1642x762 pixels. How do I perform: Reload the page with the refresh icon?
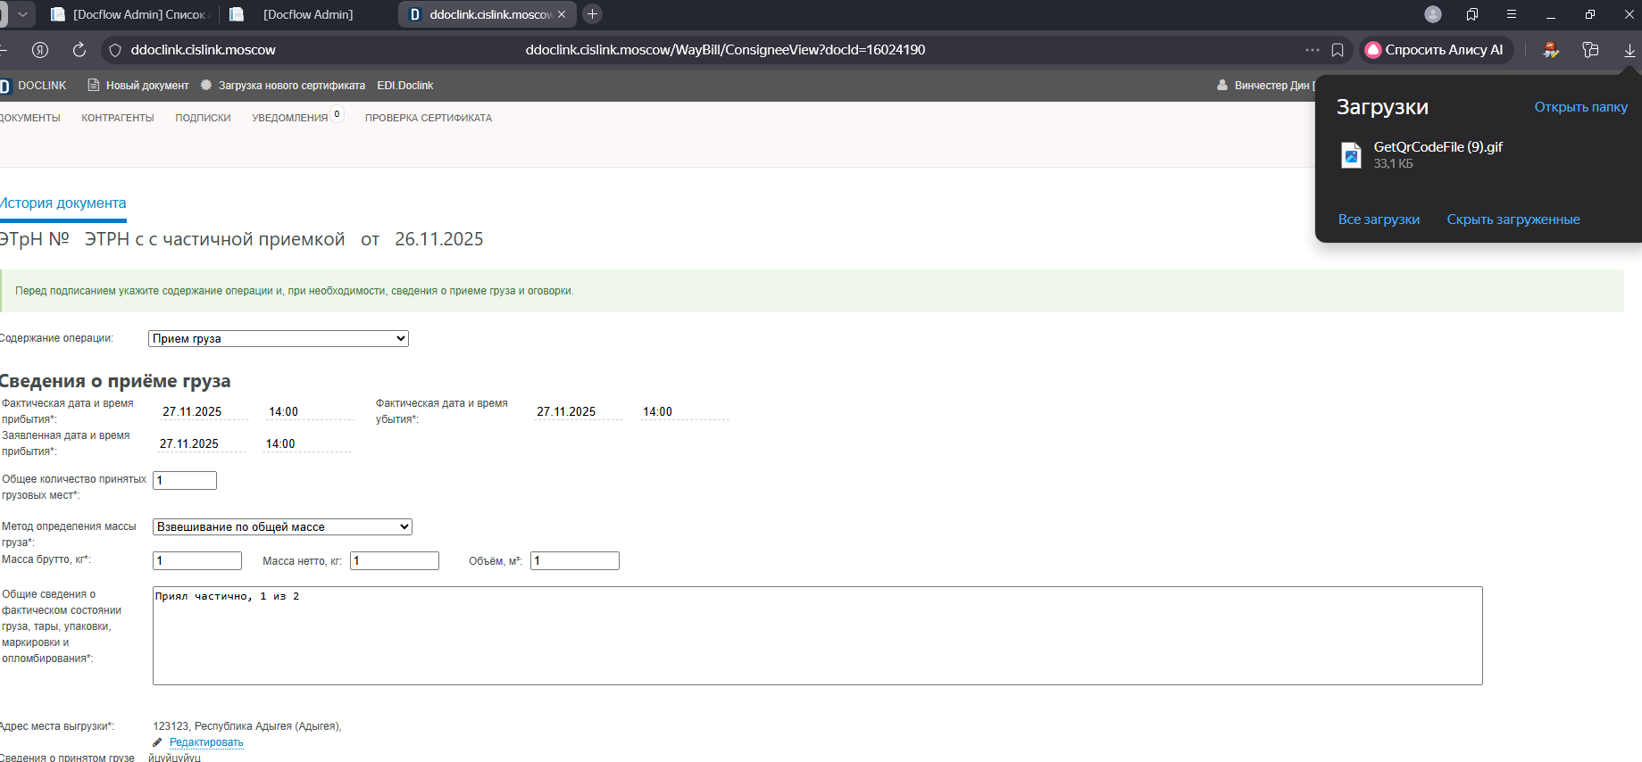(79, 50)
